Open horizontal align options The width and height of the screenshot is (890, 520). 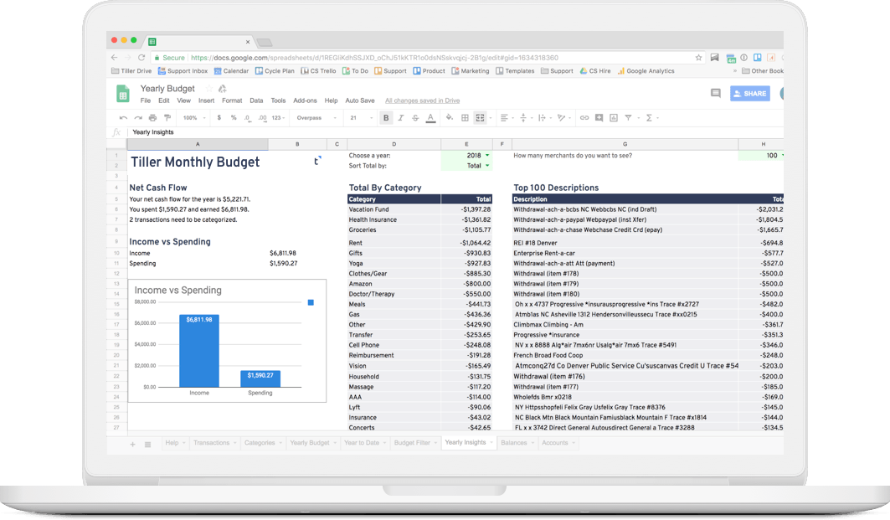(x=505, y=118)
